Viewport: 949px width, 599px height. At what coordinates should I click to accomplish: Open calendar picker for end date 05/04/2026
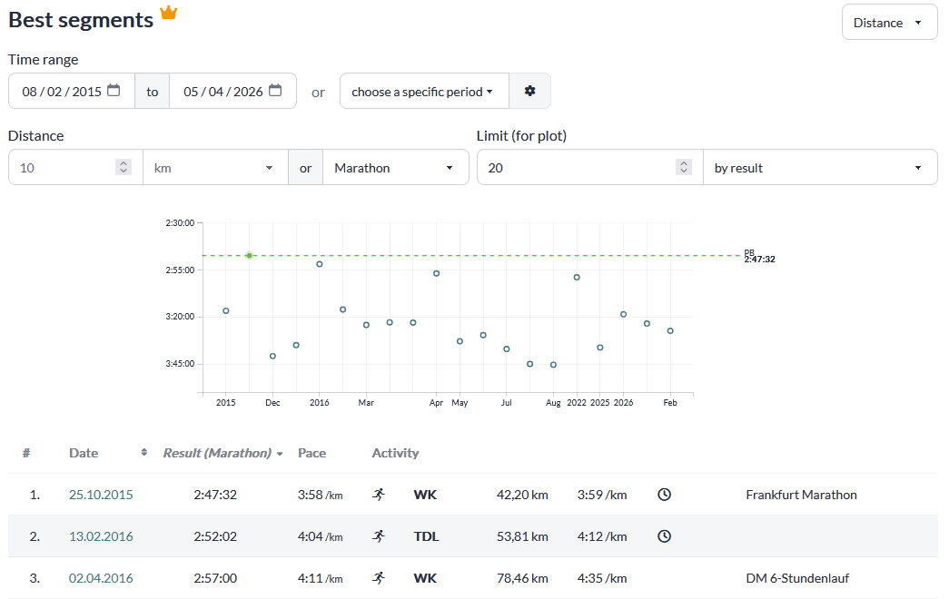coord(275,91)
